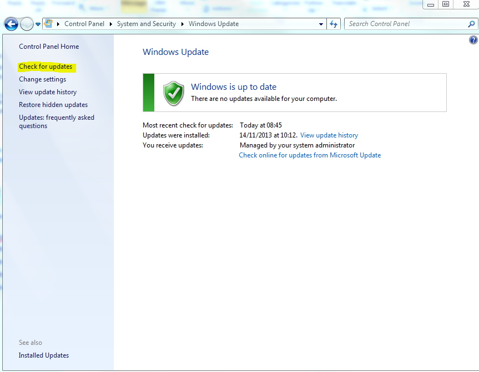
Task: Refresh the Windows Update page
Action: coord(334,24)
